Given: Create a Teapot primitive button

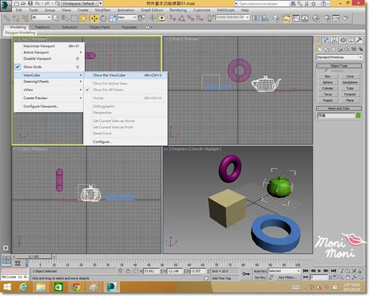Looking at the screenshot, I should pyautogui.click(x=328, y=99).
